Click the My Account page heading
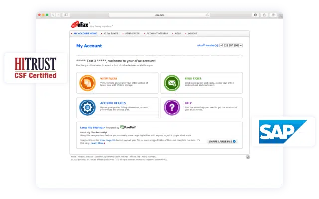The width and height of the screenshot is (319, 199). point(89,46)
